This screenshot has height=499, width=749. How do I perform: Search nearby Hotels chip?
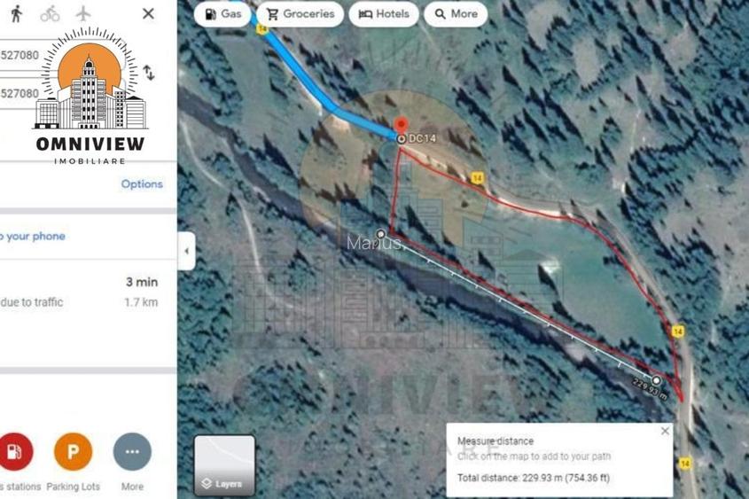coord(384,14)
